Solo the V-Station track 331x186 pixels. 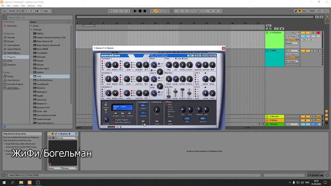(x=313, y=33)
